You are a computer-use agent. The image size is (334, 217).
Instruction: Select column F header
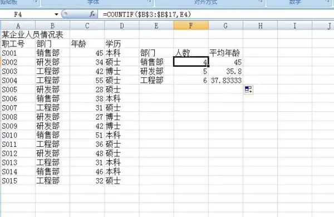coord(191,26)
